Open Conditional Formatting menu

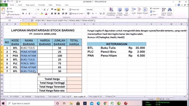pos(111,11)
